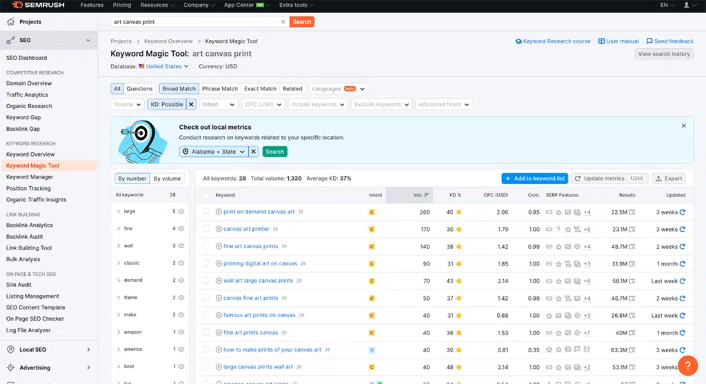This screenshot has height=384, width=706.
Task: Check print on demand canvas art row
Action: [206, 212]
